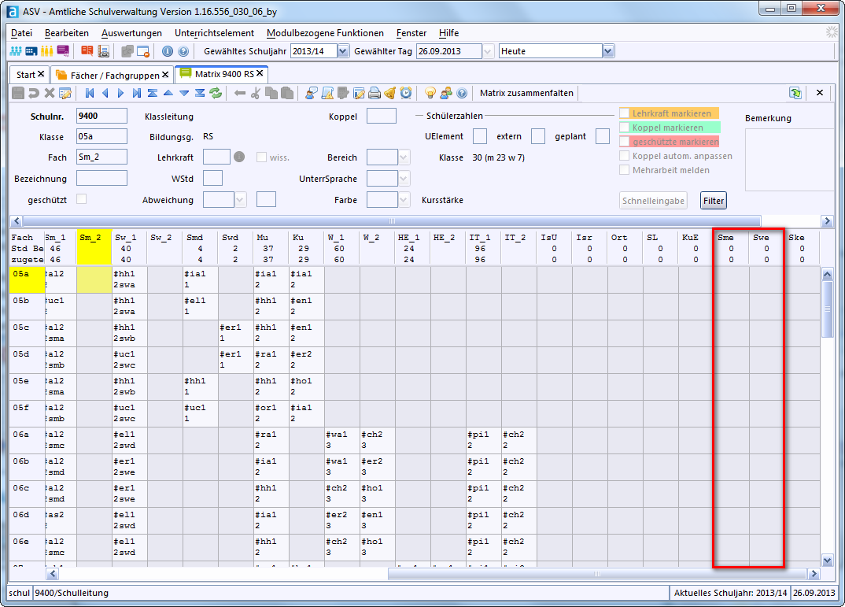Enable Lehrkraft markieren checkbox
This screenshot has width=845, height=607.
(625, 113)
